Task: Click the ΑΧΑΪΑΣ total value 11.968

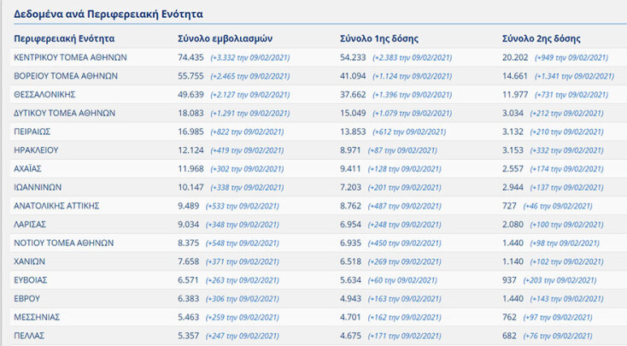Action: [190, 169]
